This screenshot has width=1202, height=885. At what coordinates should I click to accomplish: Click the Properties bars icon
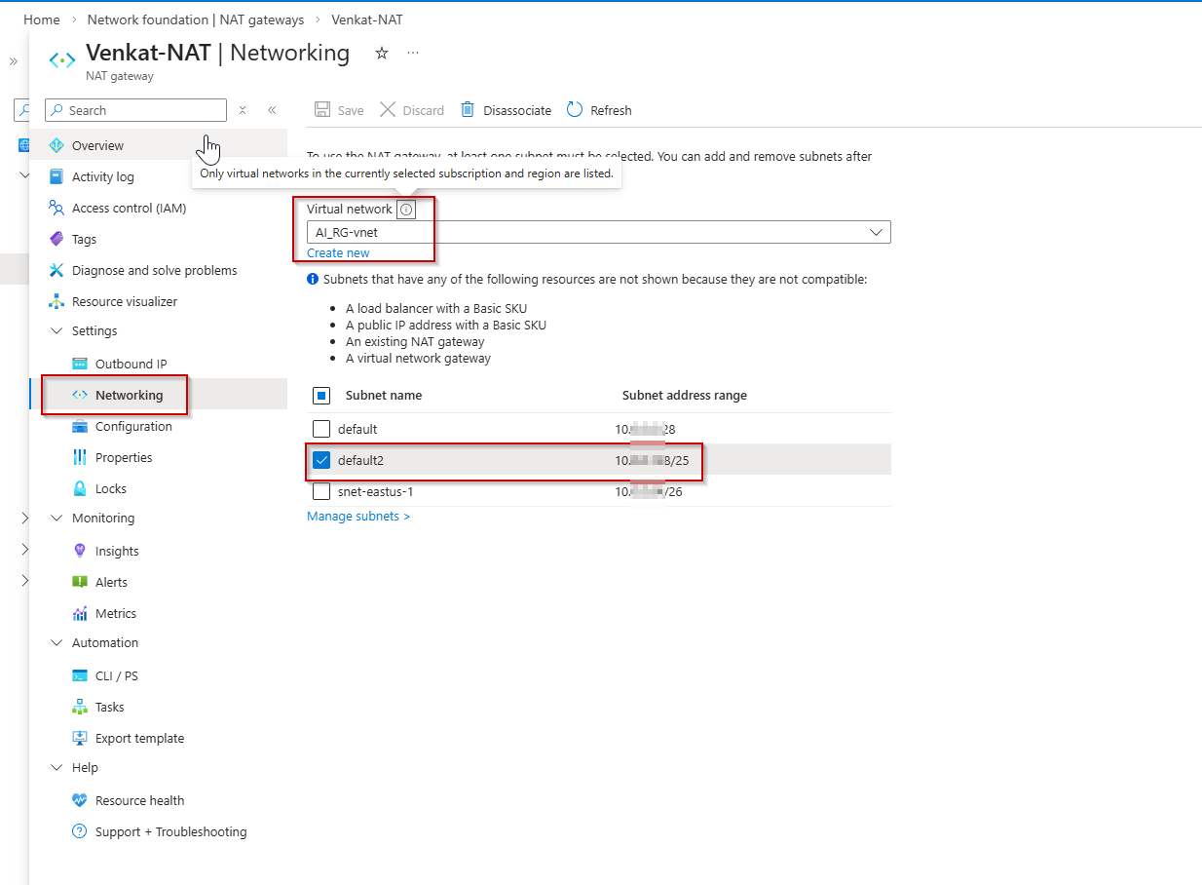point(79,457)
